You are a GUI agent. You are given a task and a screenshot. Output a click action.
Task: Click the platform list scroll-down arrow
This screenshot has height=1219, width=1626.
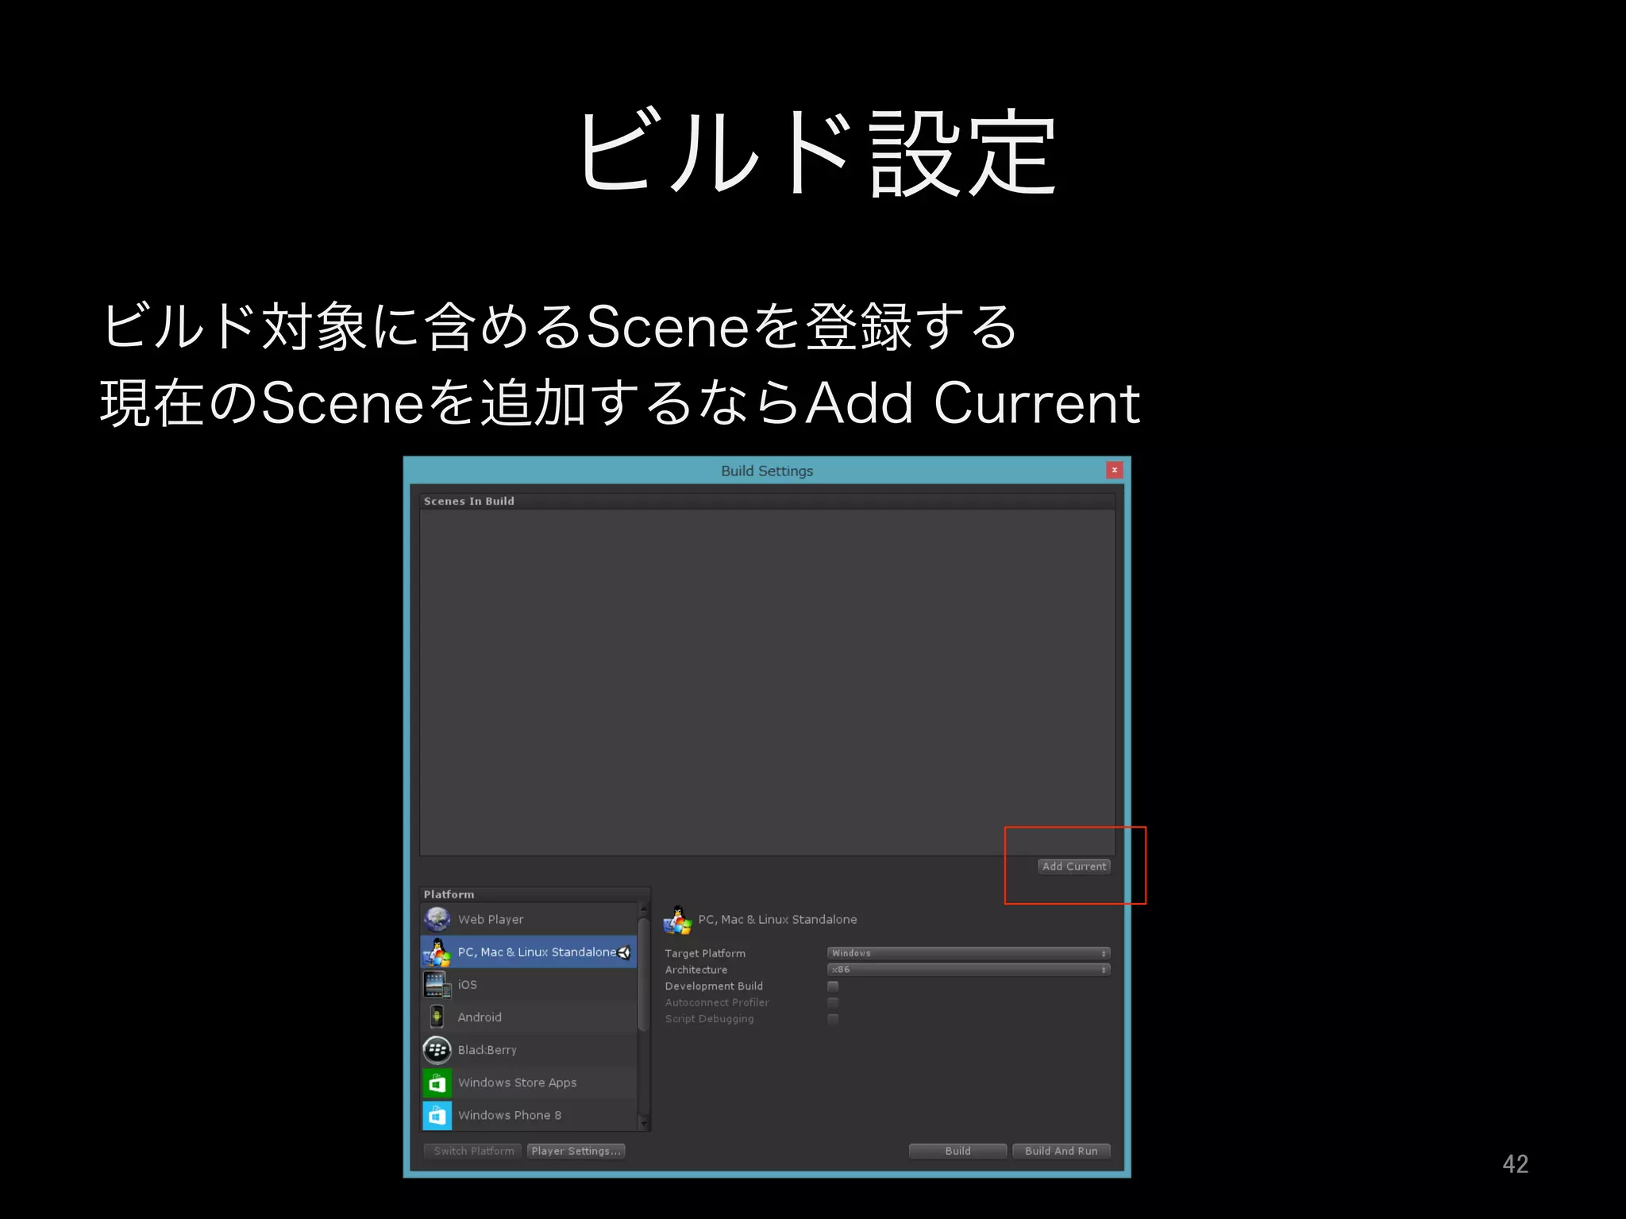tap(644, 1124)
